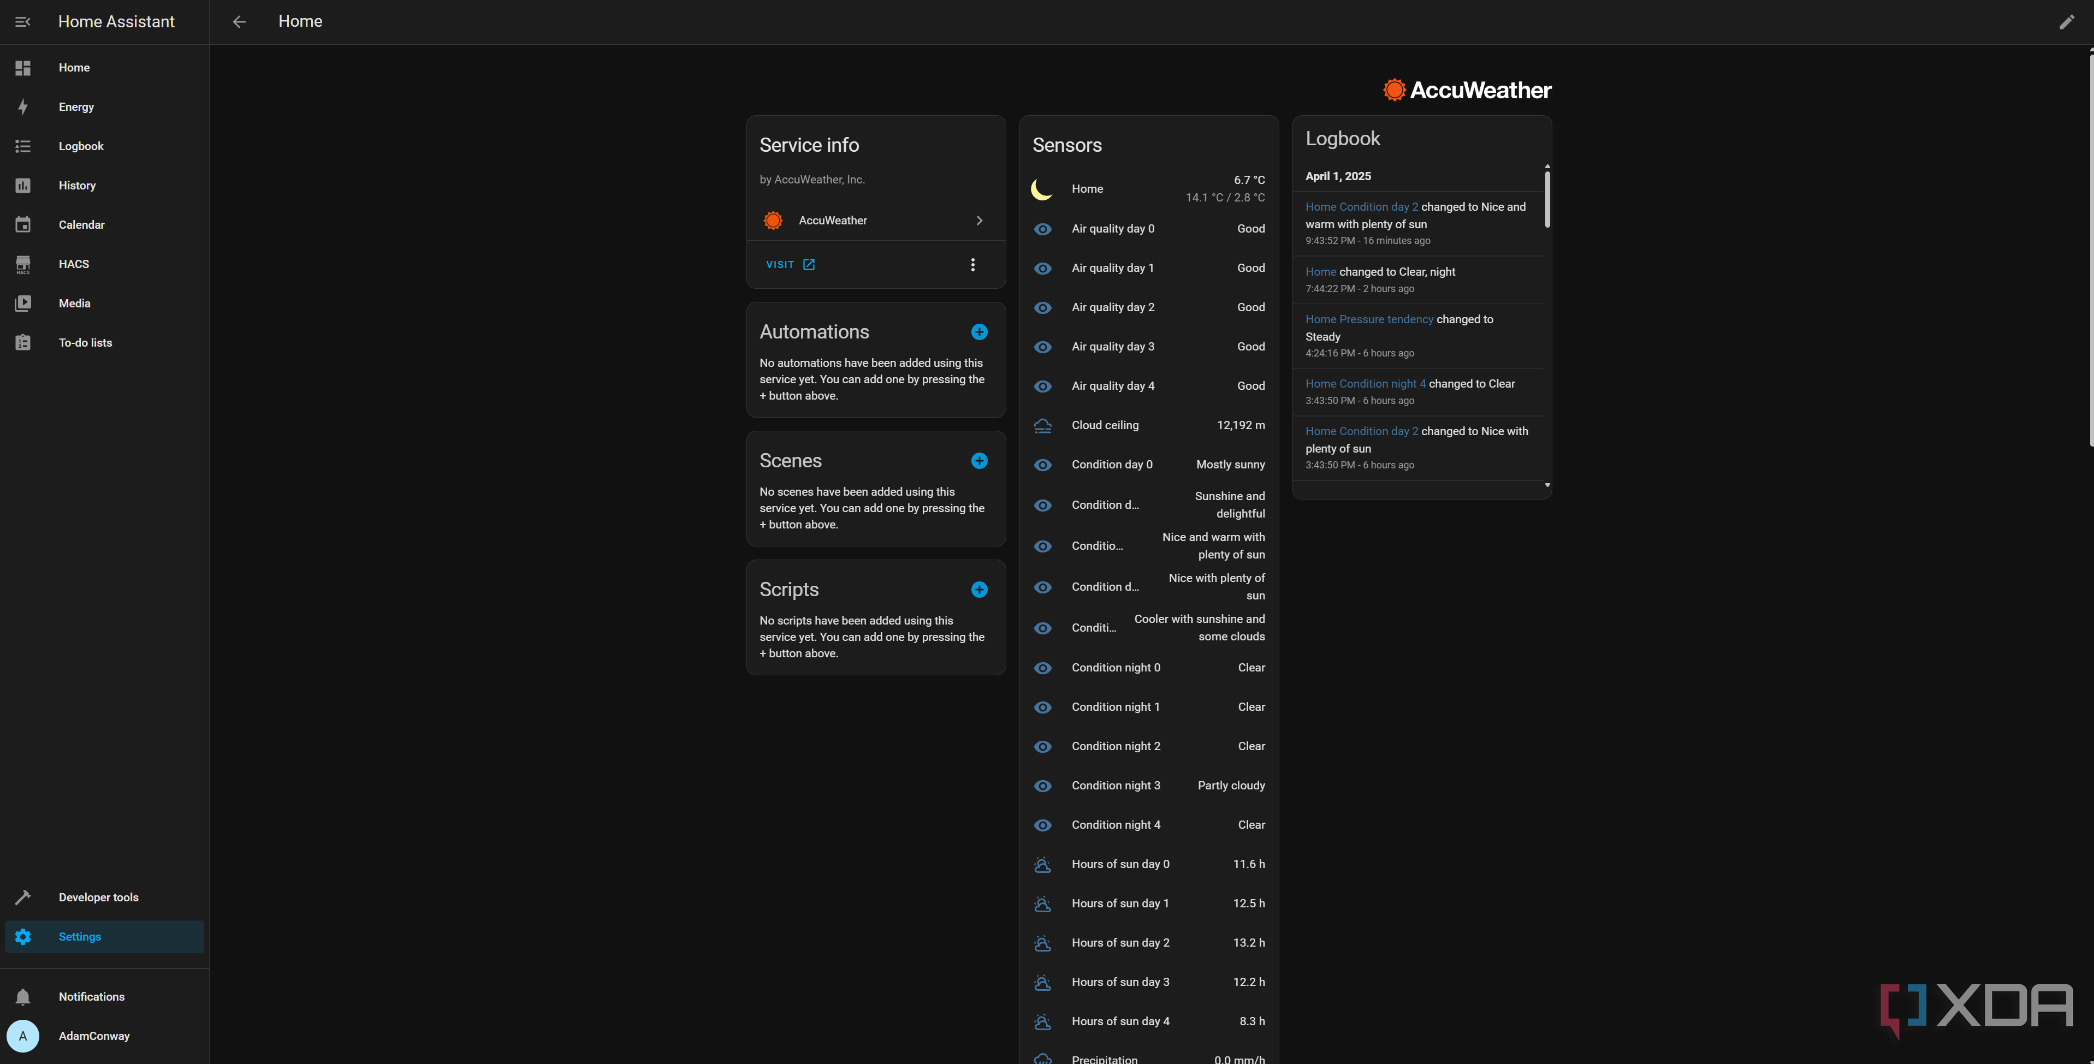Click the moon icon for Home weather
This screenshot has height=1064, width=2094.
(x=1042, y=188)
